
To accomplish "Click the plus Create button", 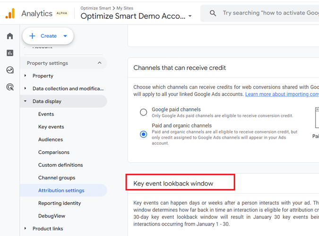I will 48,36.
